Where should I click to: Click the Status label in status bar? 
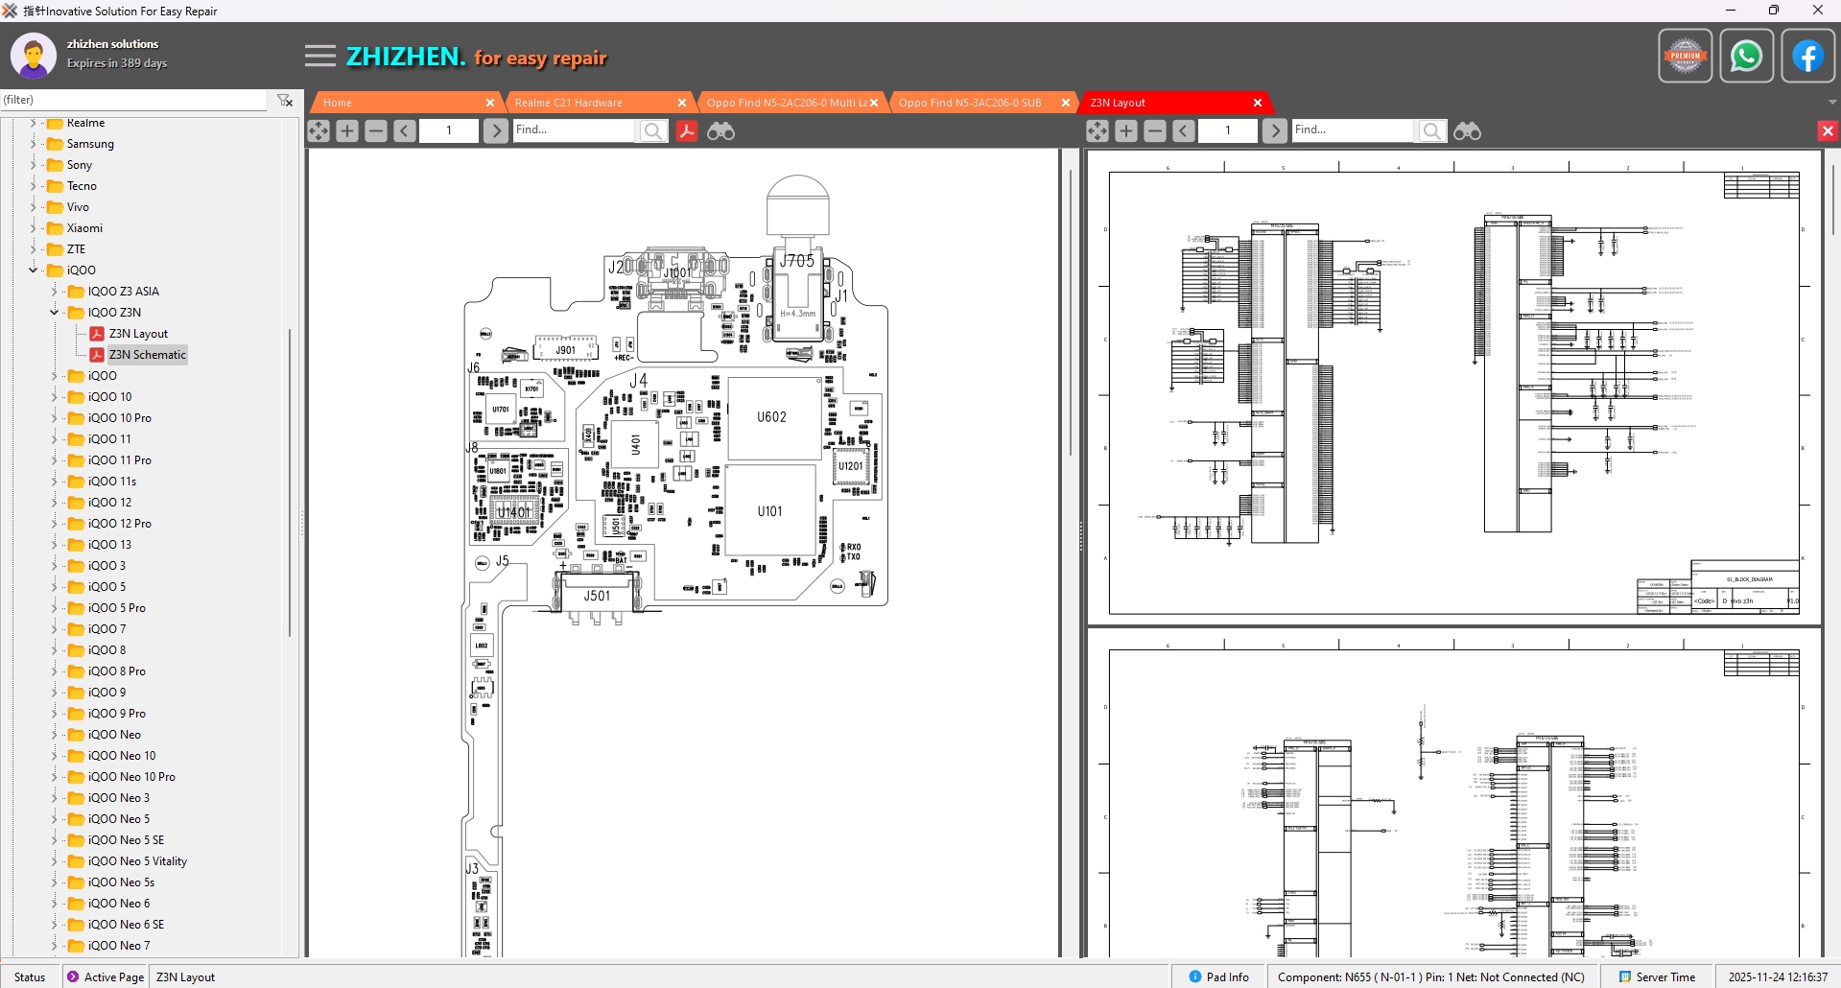(30, 976)
